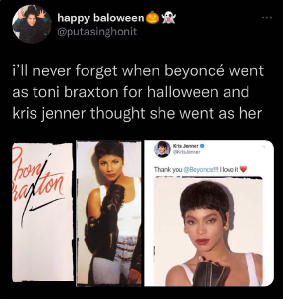The width and height of the screenshot is (283, 299).
Task: Click the Kris Jenner display name
Action: (186, 146)
